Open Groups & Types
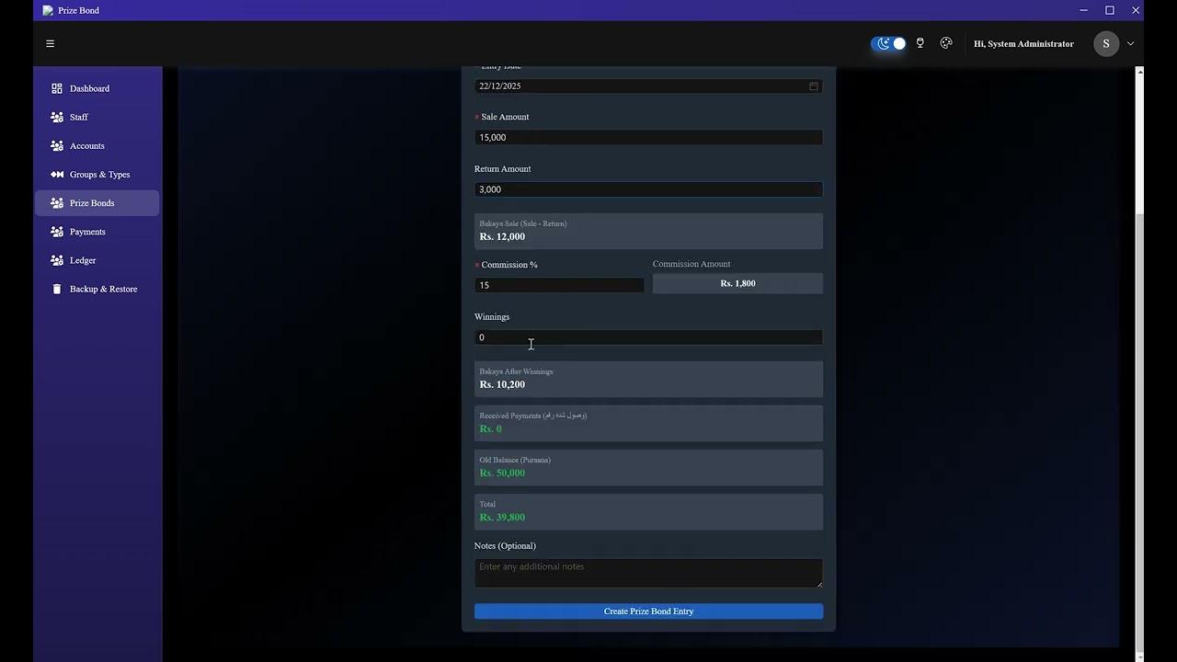 97,174
